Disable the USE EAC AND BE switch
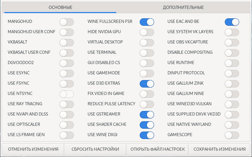This screenshot has height=157, width=252. [x=232, y=22]
